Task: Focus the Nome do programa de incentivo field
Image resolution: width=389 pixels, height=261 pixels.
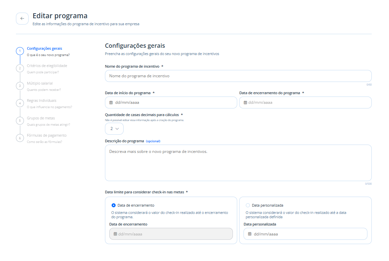Action: click(x=238, y=76)
